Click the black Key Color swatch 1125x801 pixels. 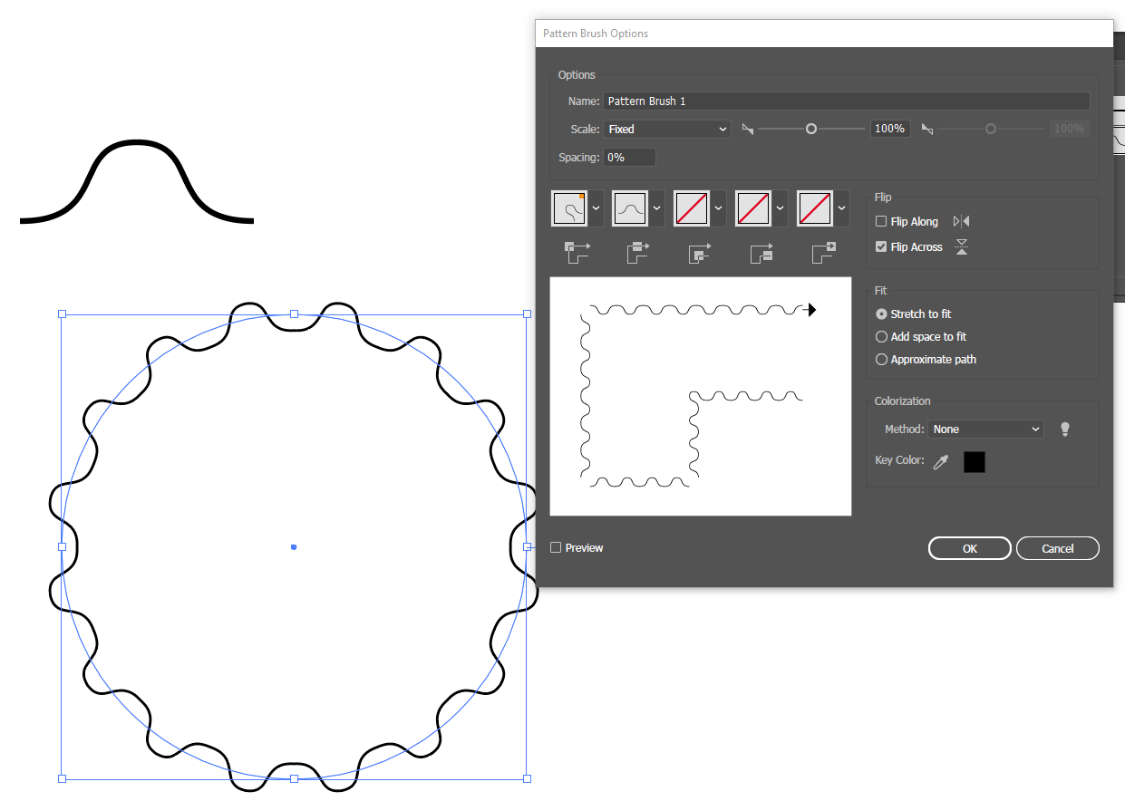pyautogui.click(x=974, y=461)
